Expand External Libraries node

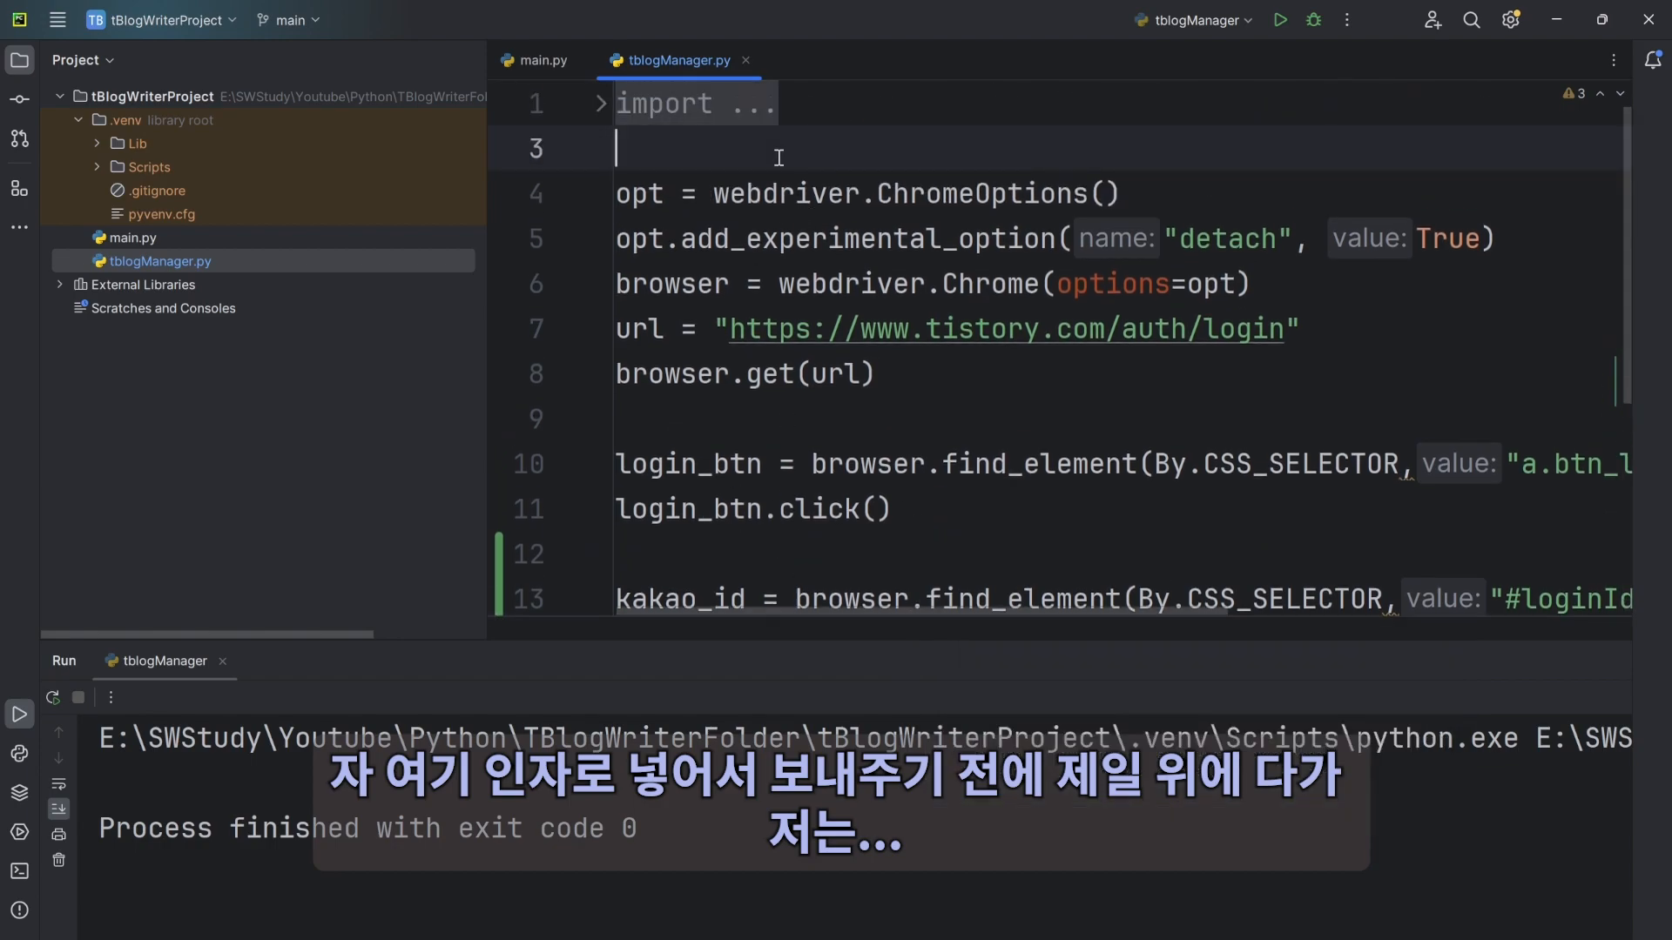click(60, 285)
